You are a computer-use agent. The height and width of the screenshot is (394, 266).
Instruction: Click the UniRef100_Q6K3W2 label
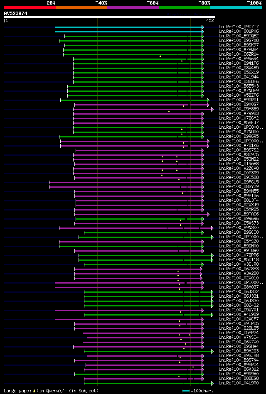coord(239,370)
